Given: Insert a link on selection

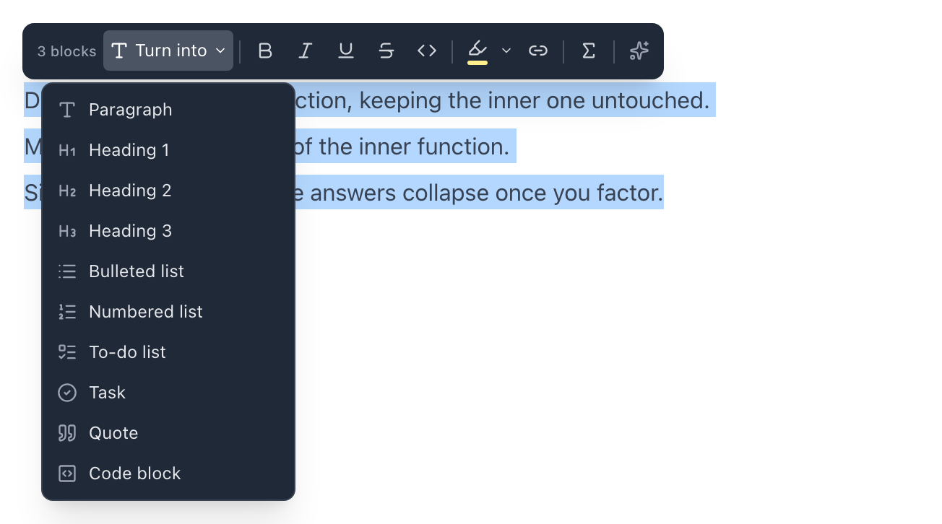Looking at the screenshot, I should pos(537,51).
